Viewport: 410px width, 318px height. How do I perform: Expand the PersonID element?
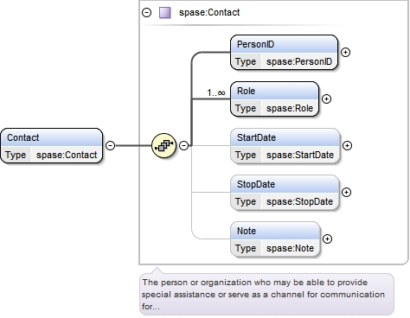point(345,53)
